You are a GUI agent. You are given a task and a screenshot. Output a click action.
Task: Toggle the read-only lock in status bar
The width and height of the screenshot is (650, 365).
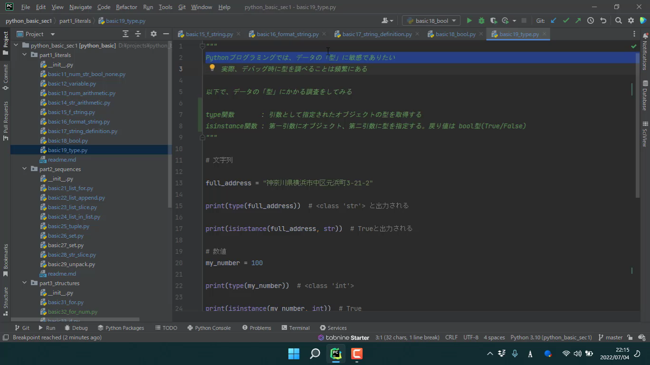[630, 337]
